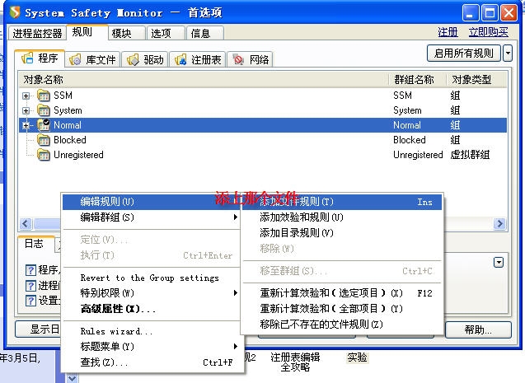Open the small dropdown in the log panel
525x383 pixels.
click(x=499, y=263)
